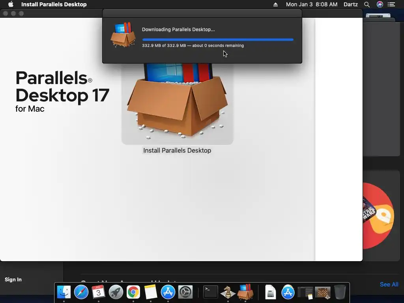Click the Downloading Parallels Desktop text

click(178, 29)
